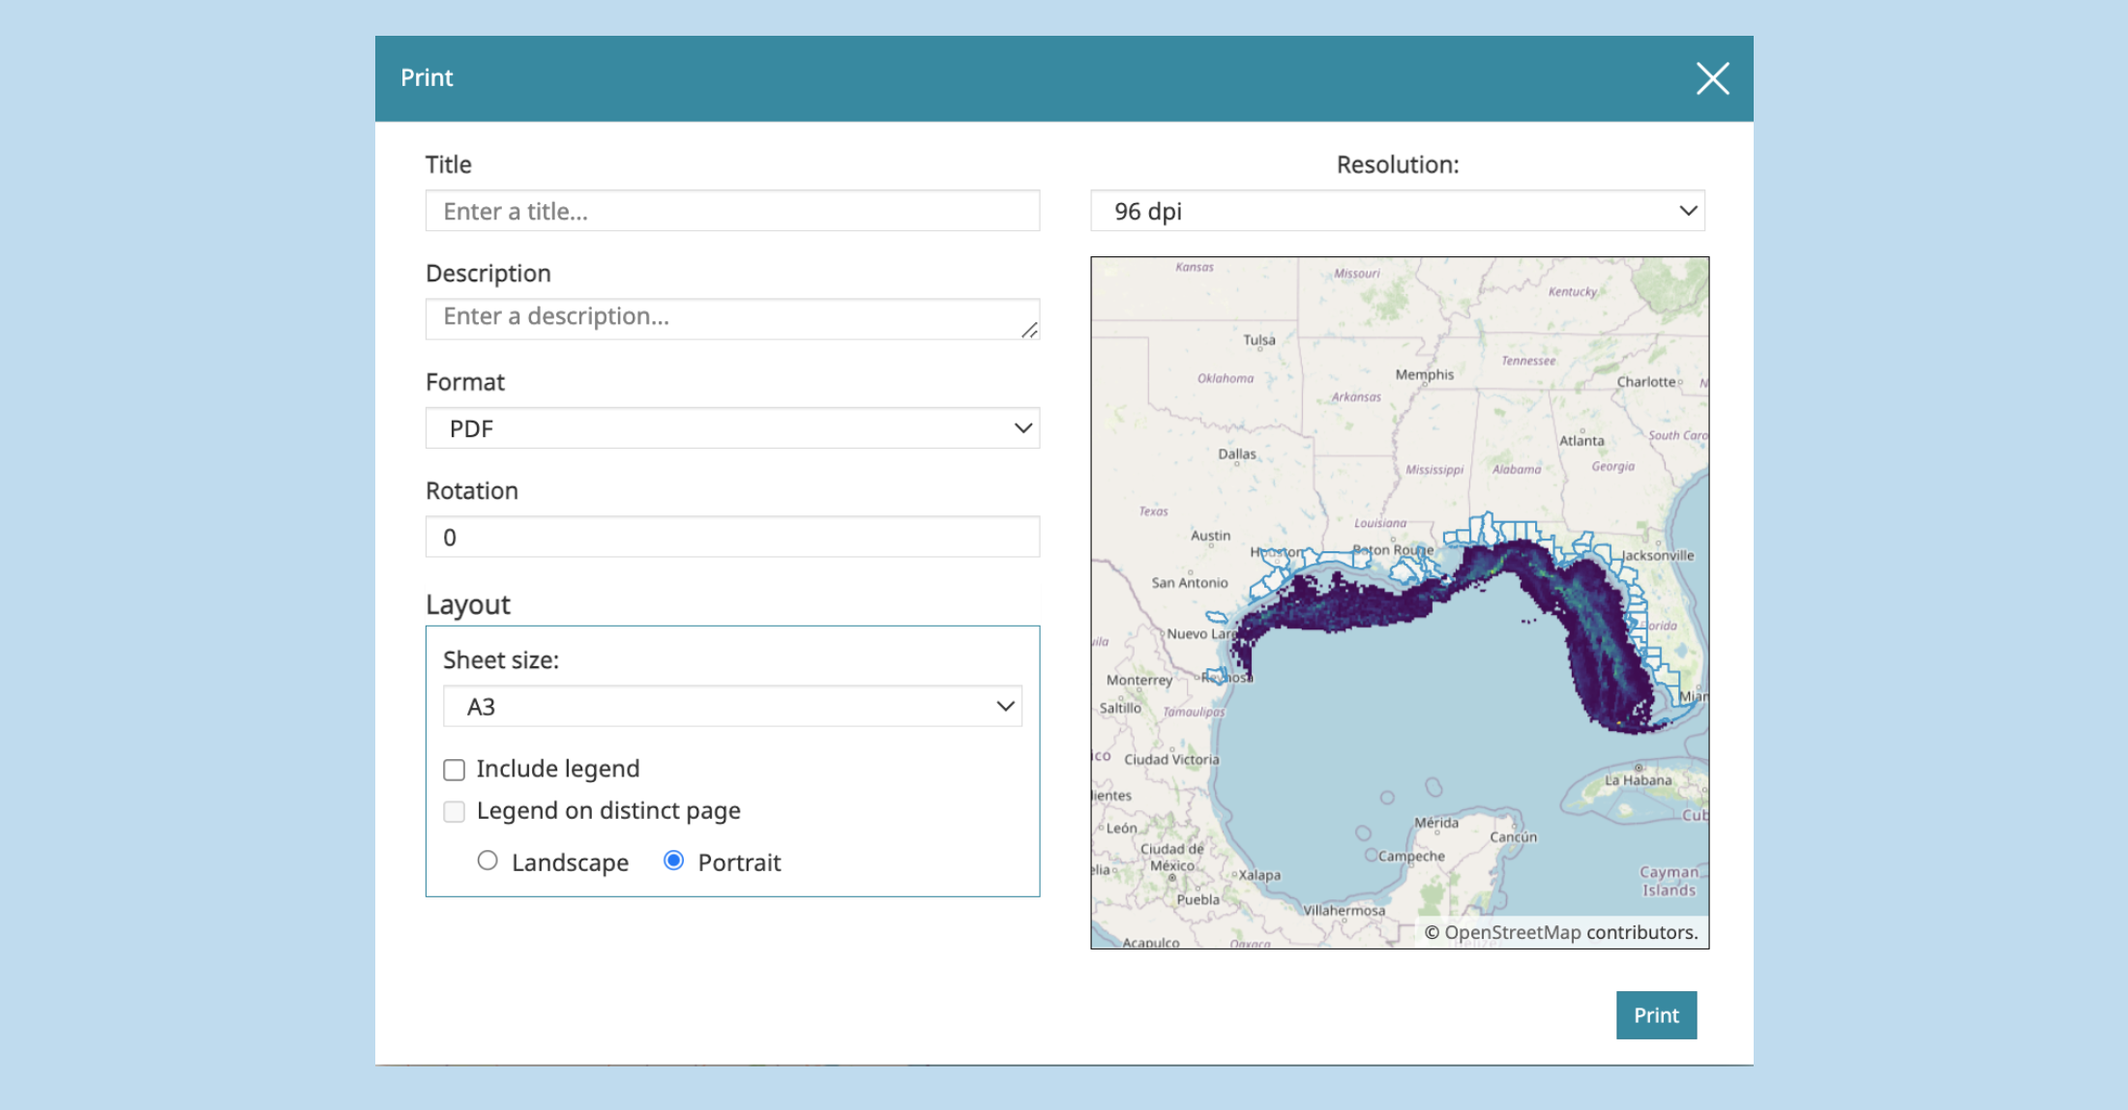
Task: Click the Portrait label text
Action: [x=739, y=862]
